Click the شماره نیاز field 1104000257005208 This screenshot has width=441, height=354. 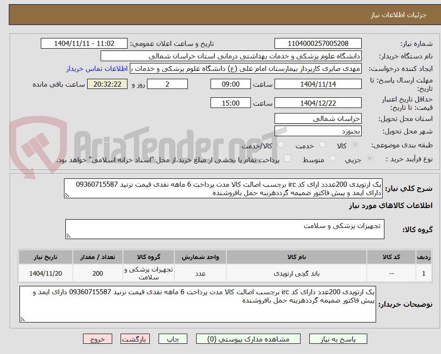318,44
